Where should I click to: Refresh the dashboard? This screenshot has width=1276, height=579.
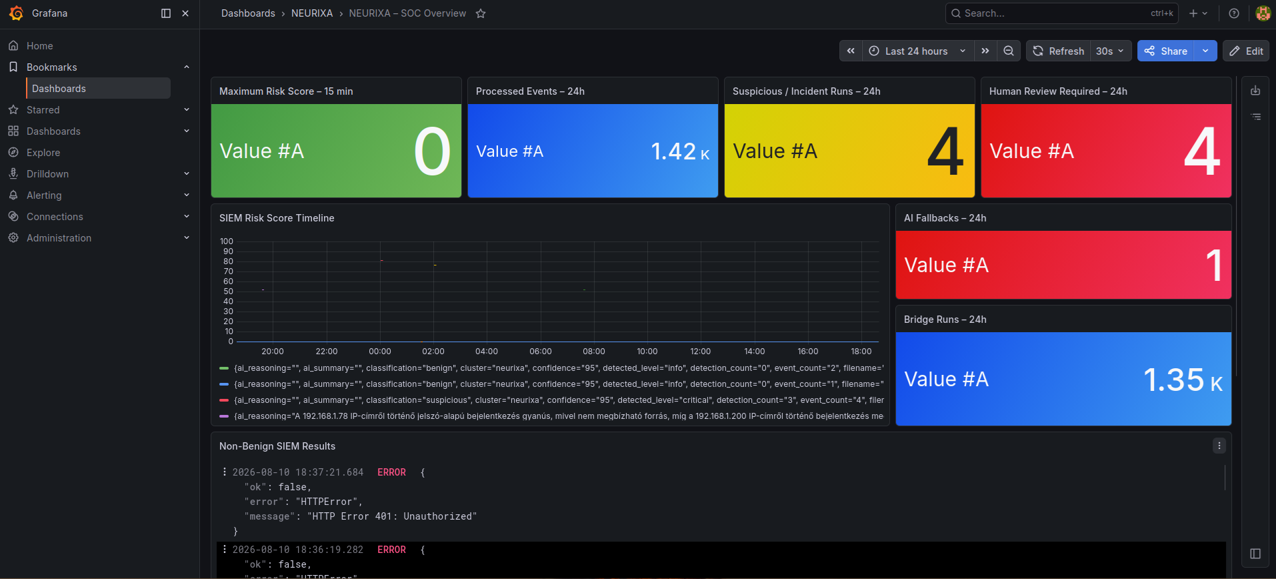tap(1058, 51)
